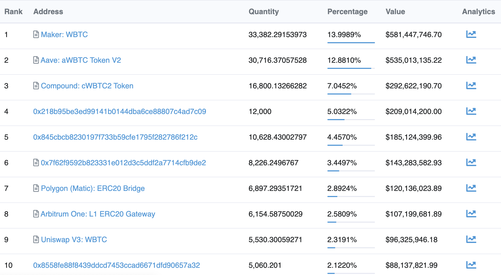Screen dimensions: 501x275
Task: Click the Percentage column header
Action: click(x=347, y=12)
